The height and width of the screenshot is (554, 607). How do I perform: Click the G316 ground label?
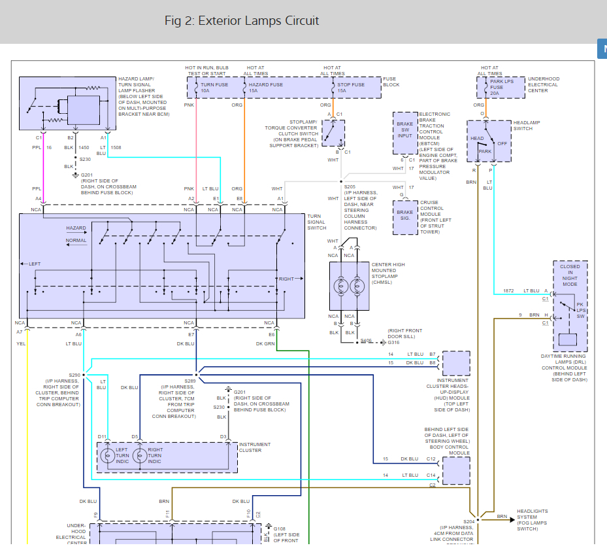pos(394,343)
